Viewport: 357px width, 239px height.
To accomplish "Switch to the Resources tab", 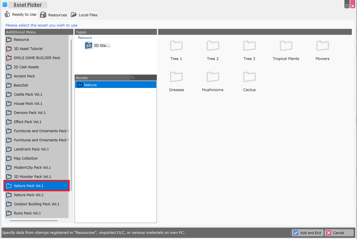I will point(54,15).
